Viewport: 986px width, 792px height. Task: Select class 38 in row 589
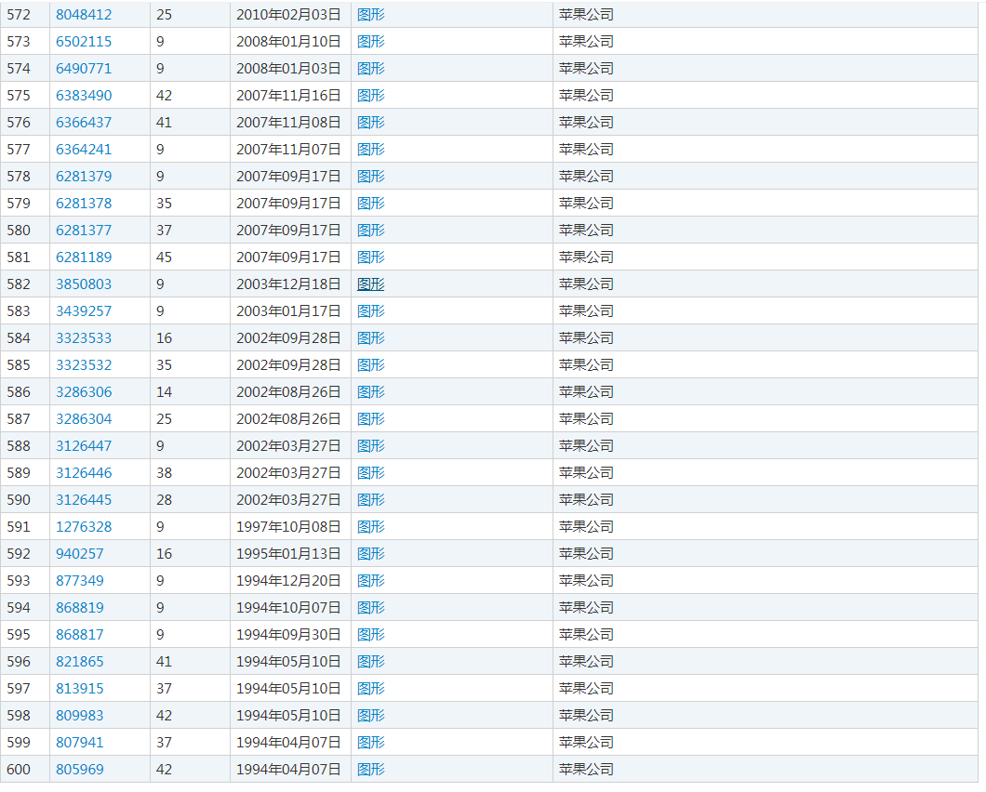pos(164,473)
